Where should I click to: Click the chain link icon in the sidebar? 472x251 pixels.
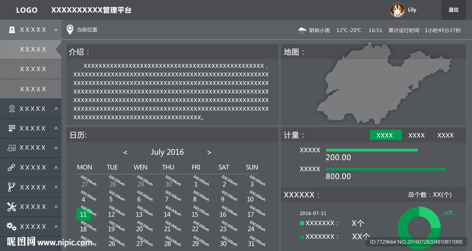coord(12,168)
